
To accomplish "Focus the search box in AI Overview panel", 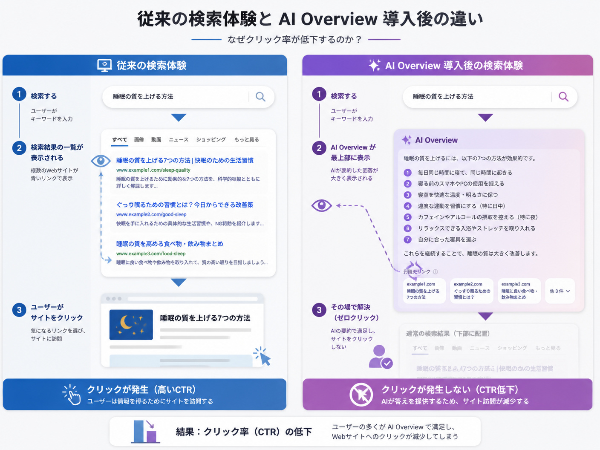I will 490,97.
